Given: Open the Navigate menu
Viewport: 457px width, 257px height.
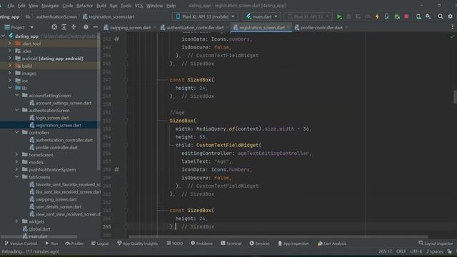Looking at the screenshot, I should click(50, 6).
